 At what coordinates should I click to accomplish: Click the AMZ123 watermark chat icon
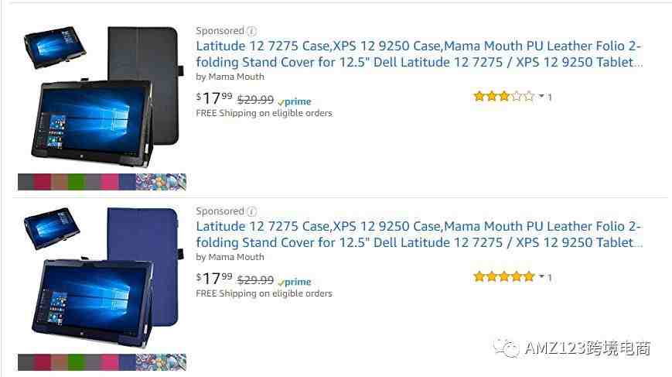pyautogui.click(x=507, y=348)
